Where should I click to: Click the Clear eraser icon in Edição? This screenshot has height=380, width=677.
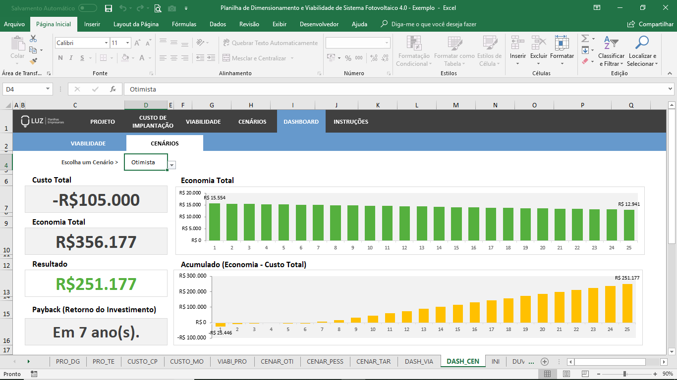[x=585, y=61]
